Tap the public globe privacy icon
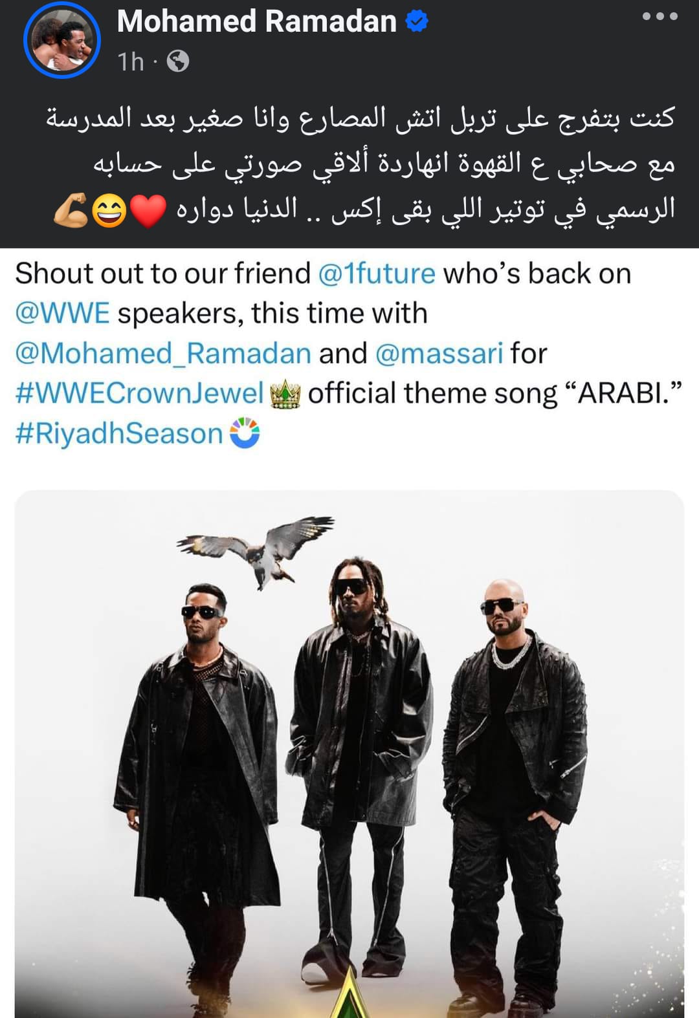 coord(178,61)
